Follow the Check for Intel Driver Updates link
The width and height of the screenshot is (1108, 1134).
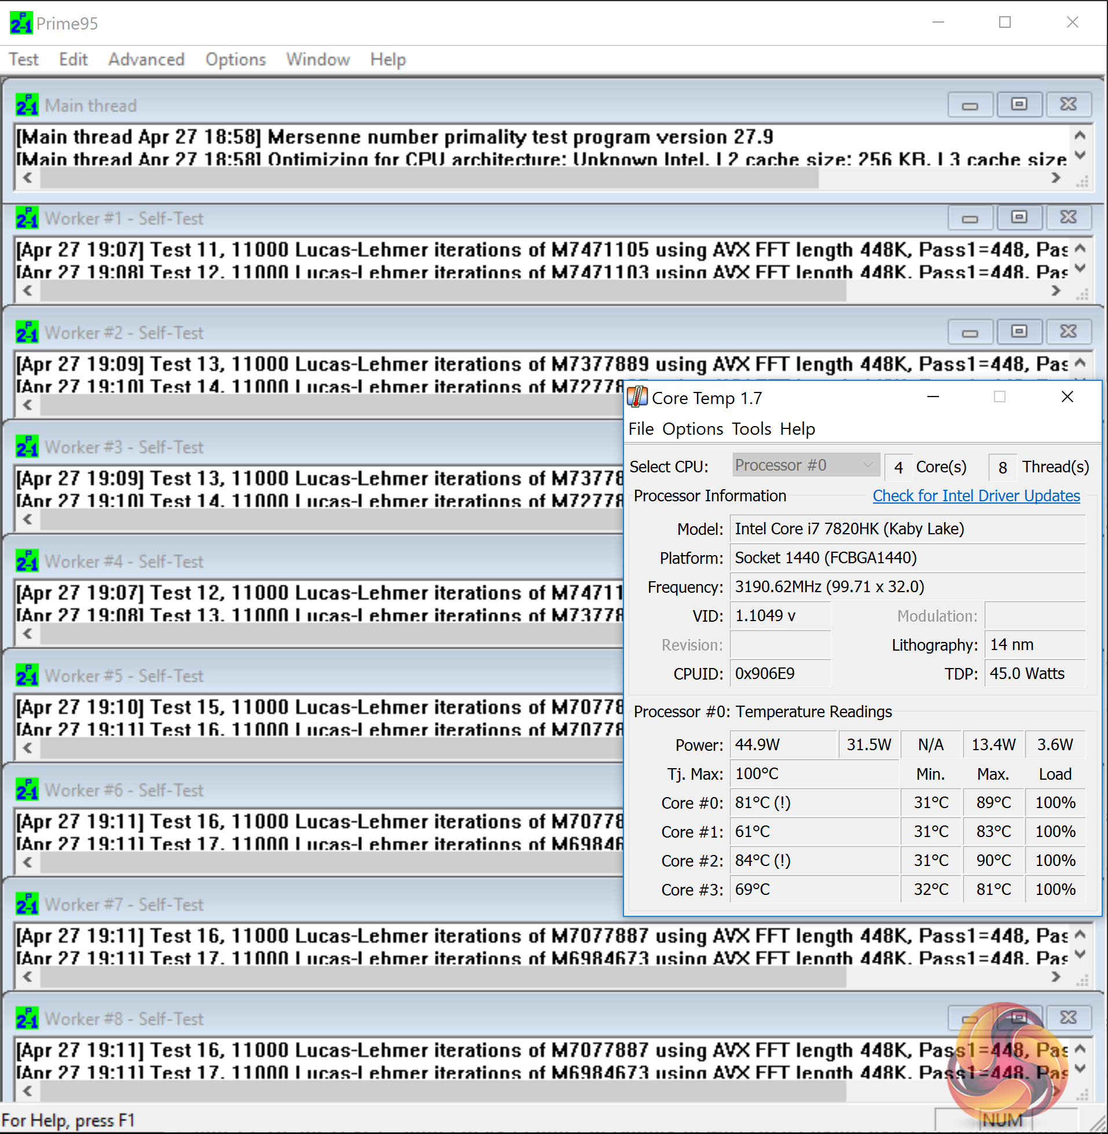[976, 496]
